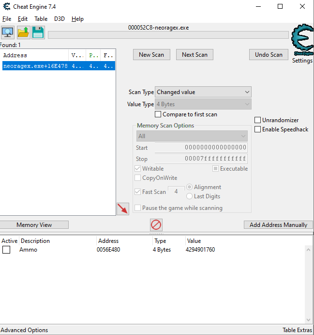Open the Scan Type dropdown

click(203, 92)
